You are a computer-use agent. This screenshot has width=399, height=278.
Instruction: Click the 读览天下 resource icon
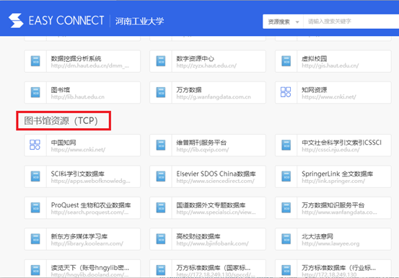pyautogui.click(x=35, y=270)
